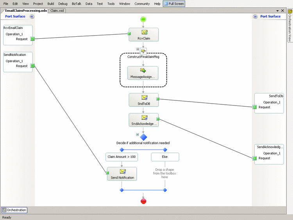Click SendNotification Request port connector arrow
This screenshot has height=220, width=293.
32,66
